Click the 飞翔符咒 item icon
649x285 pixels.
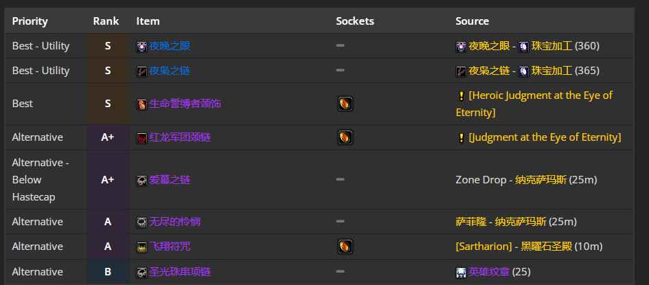pos(142,247)
